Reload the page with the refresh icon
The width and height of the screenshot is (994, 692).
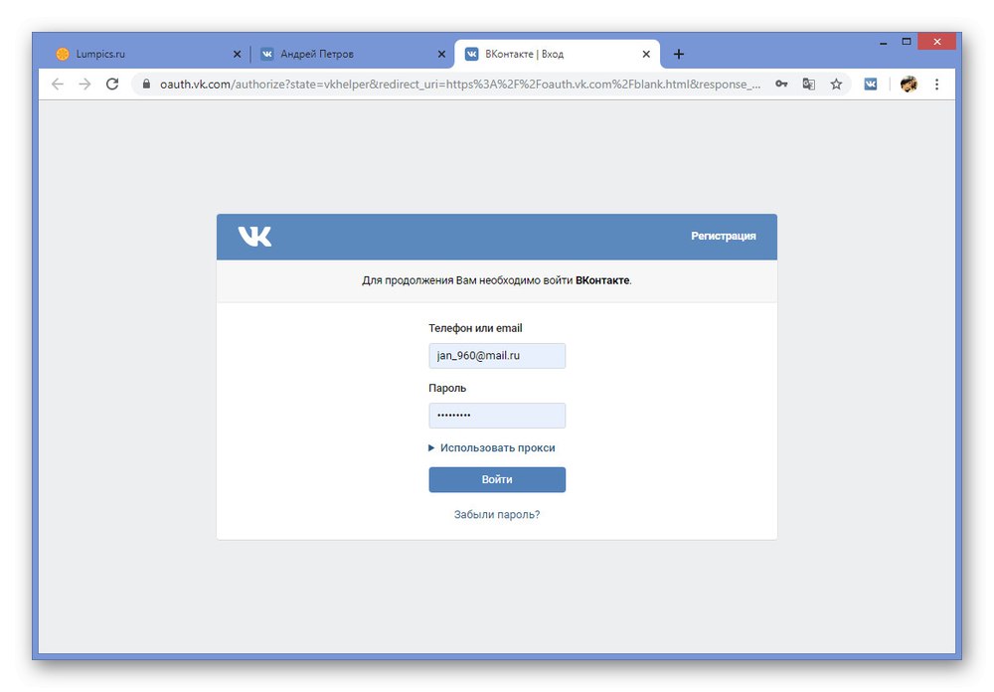point(112,84)
